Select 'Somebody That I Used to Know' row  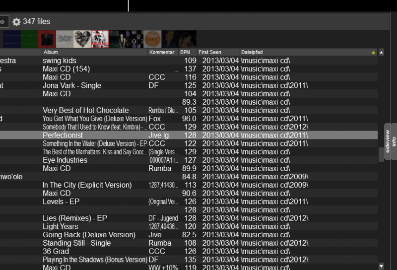(189, 127)
